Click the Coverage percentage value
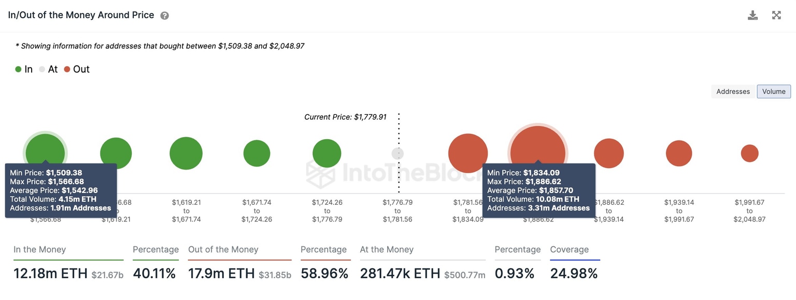This screenshot has width=796, height=300. coord(574,273)
